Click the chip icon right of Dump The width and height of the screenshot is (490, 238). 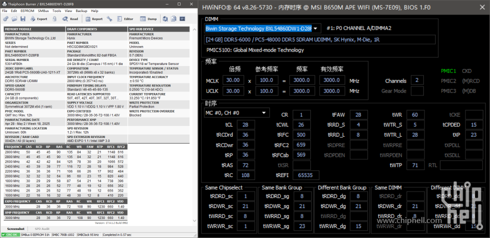click(165, 18)
